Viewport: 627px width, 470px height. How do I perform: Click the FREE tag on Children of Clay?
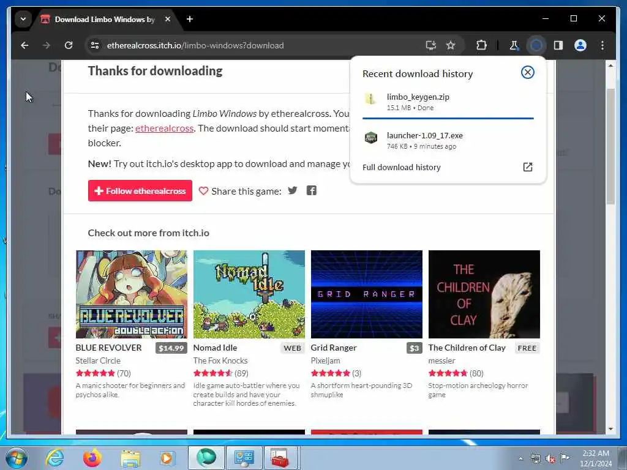click(527, 348)
